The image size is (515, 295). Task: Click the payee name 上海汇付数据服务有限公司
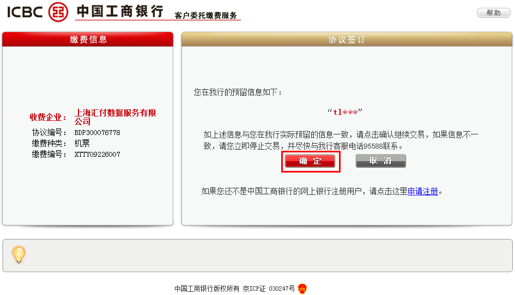tap(116, 117)
